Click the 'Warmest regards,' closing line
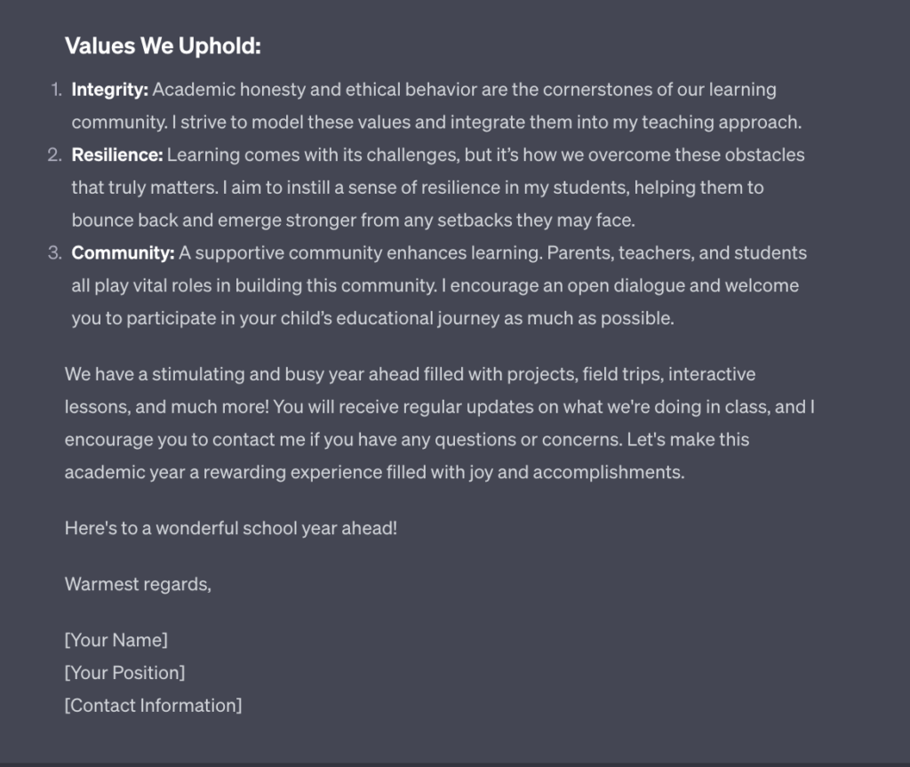910x767 pixels. (x=138, y=584)
